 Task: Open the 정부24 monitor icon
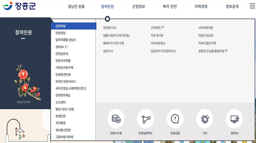coord(234,119)
